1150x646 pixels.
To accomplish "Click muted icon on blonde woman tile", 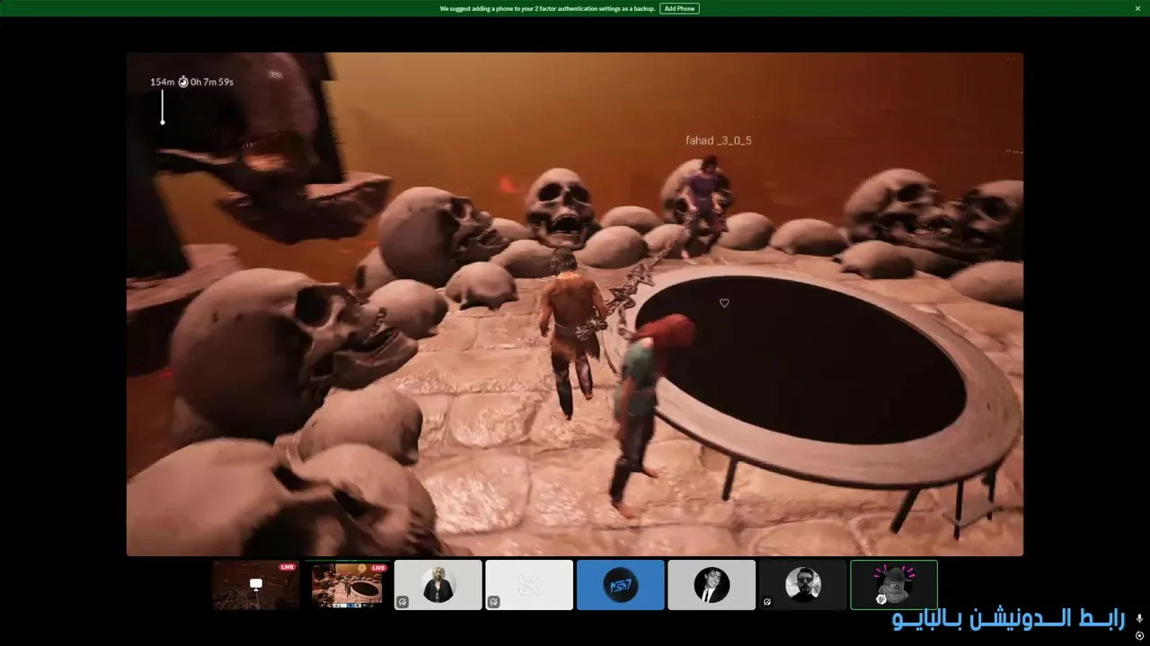I will tap(402, 602).
